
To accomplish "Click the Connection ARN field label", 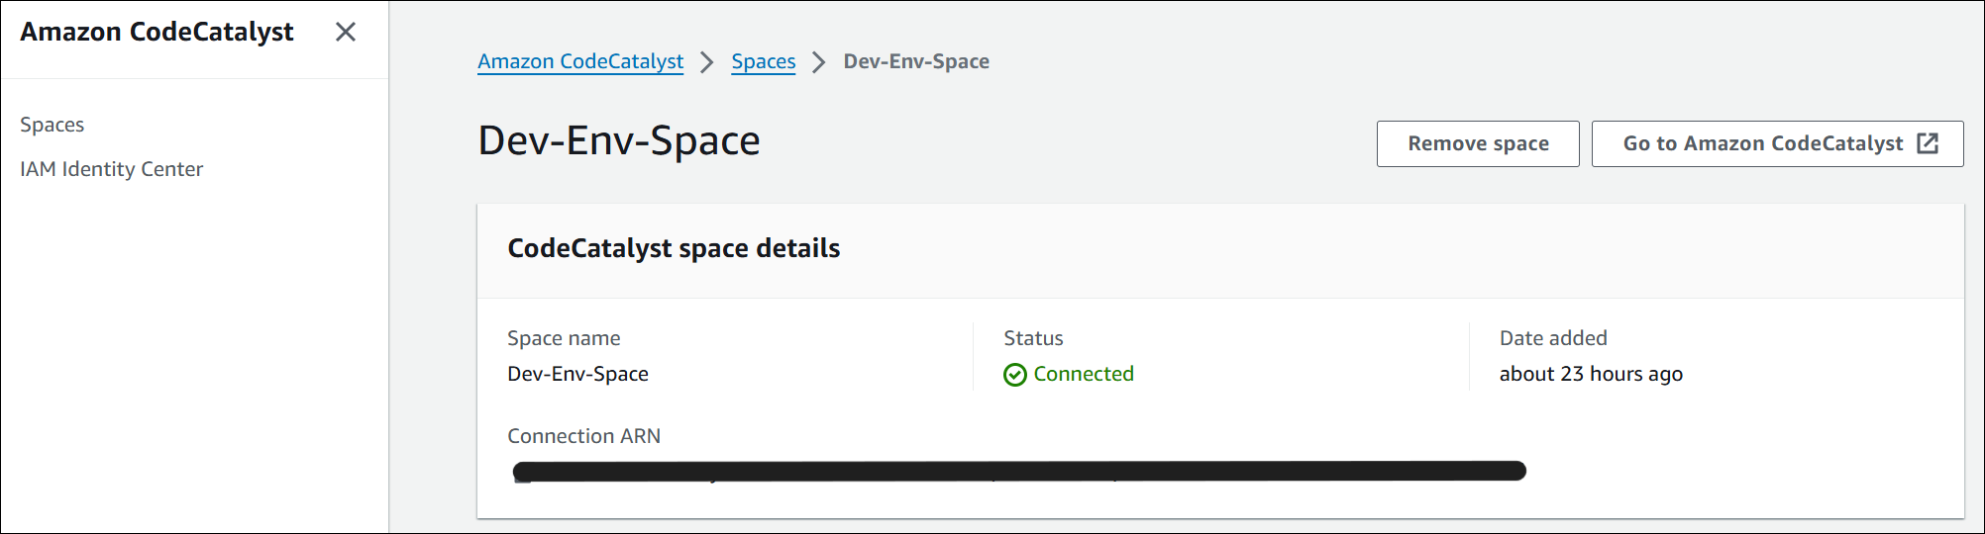I will coord(583,436).
